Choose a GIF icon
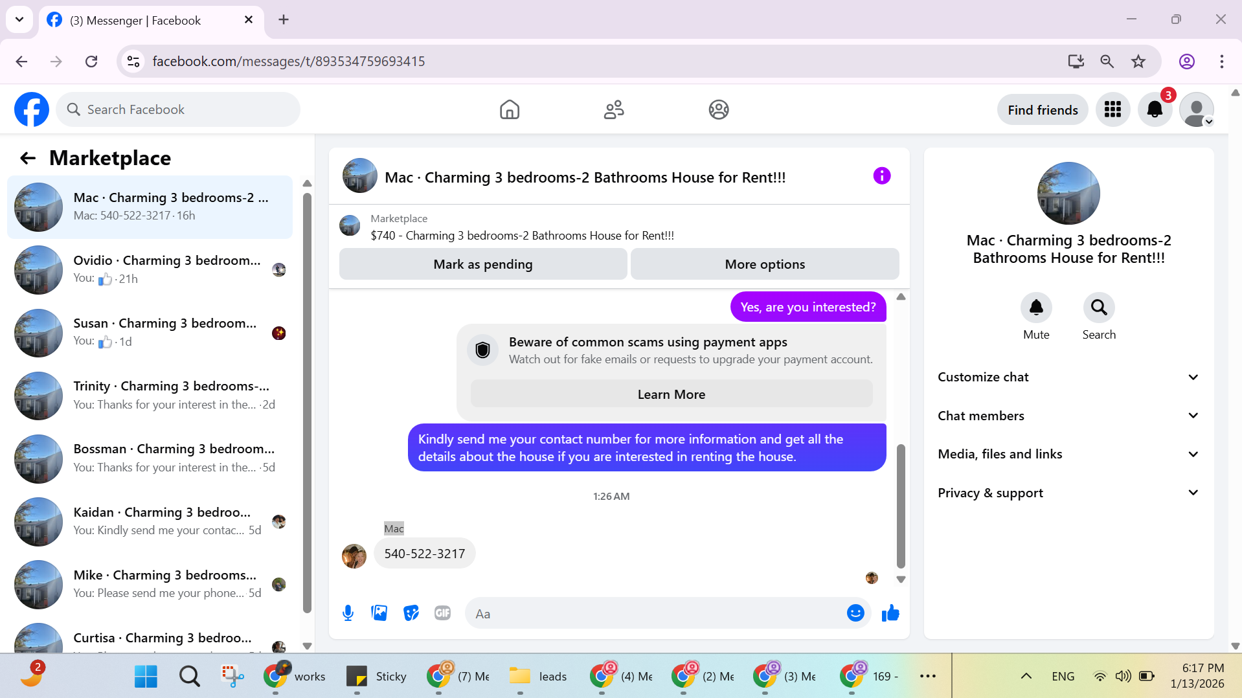The height and width of the screenshot is (698, 1242). (442, 613)
